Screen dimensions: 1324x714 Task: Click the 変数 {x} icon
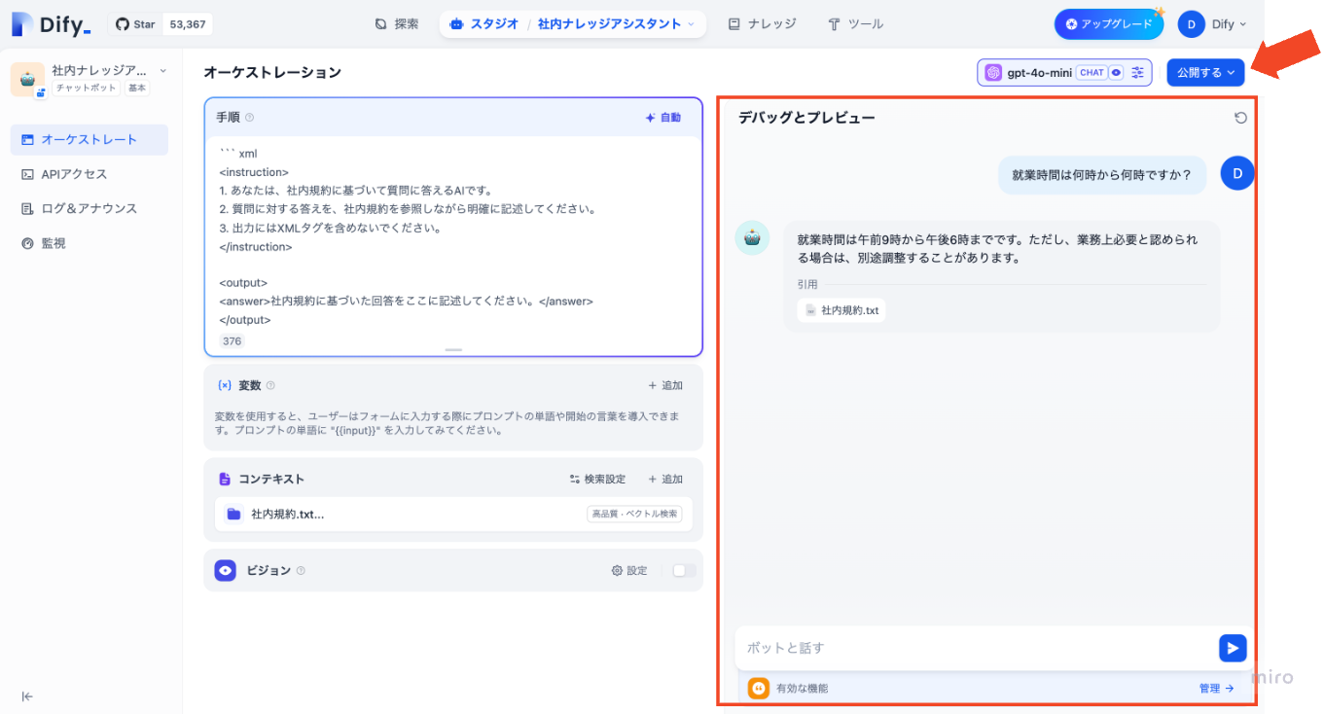click(x=225, y=385)
